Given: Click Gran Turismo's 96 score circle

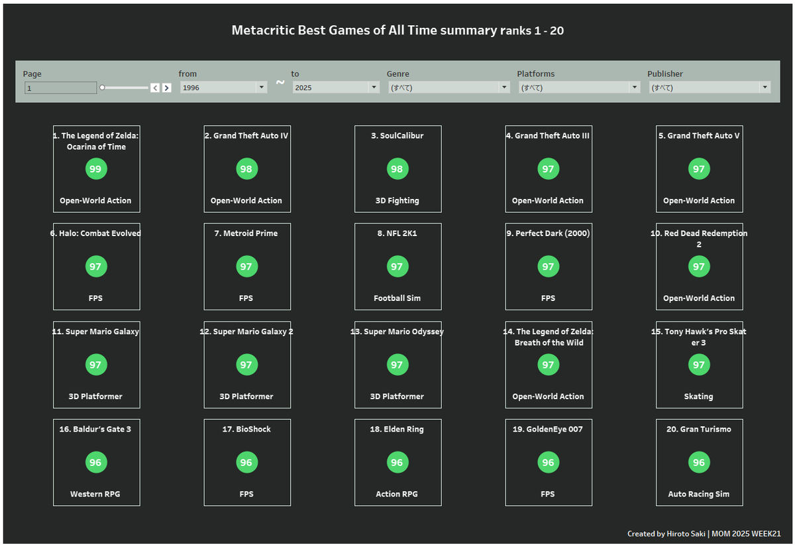Looking at the screenshot, I should point(699,462).
